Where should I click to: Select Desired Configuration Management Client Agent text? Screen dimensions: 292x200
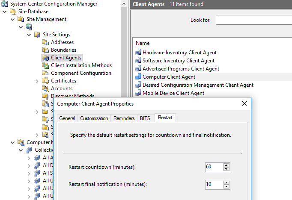(198, 85)
